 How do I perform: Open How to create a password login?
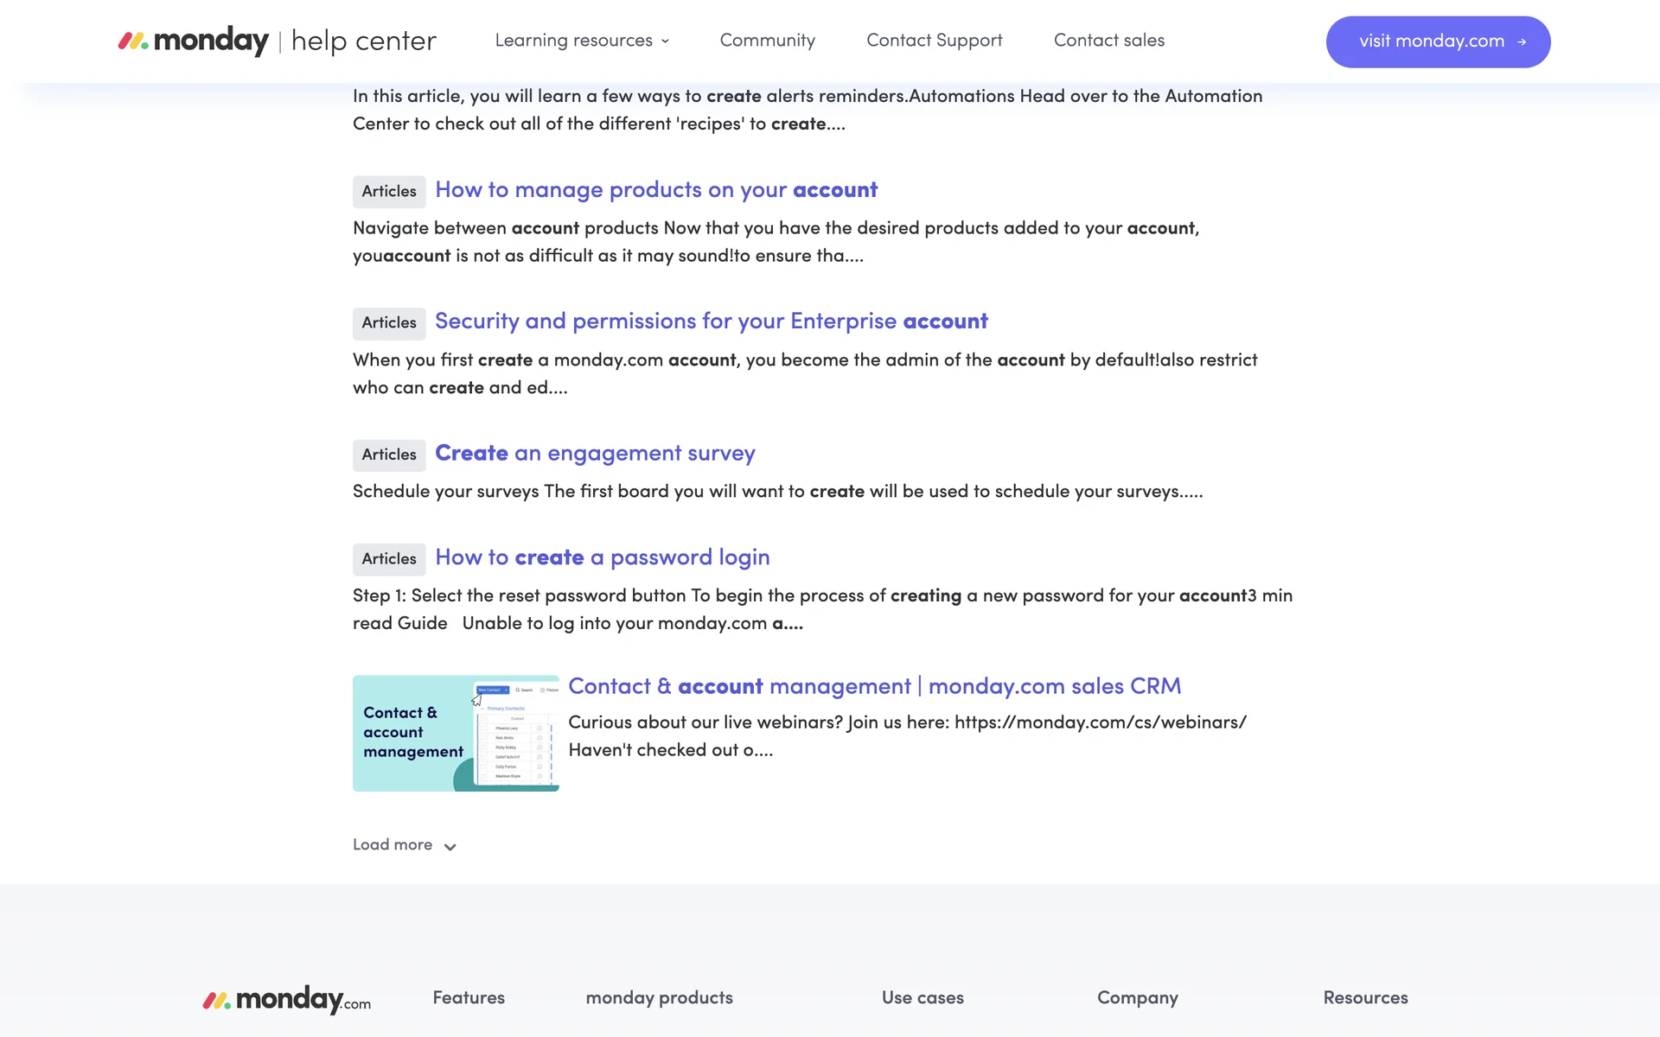602,557
